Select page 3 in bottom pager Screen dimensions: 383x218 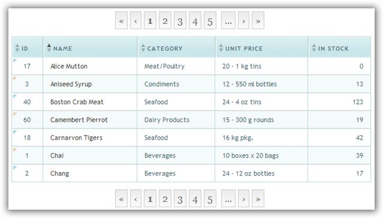coord(180,198)
